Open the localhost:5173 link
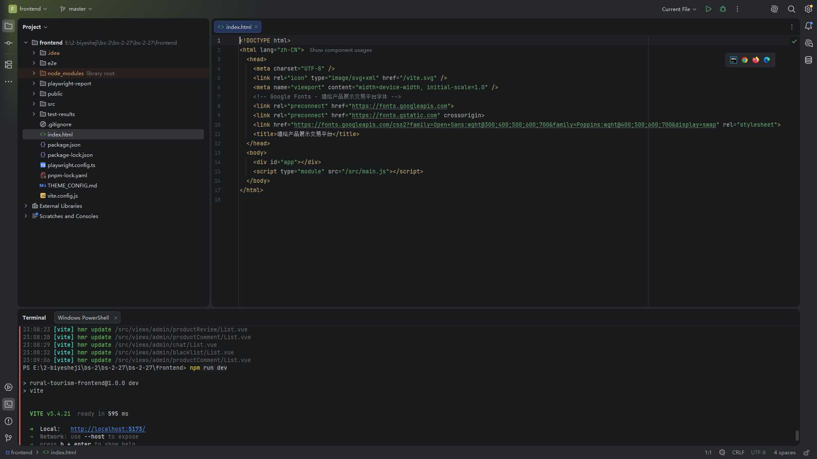 pyautogui.click(x=108, y=429)
